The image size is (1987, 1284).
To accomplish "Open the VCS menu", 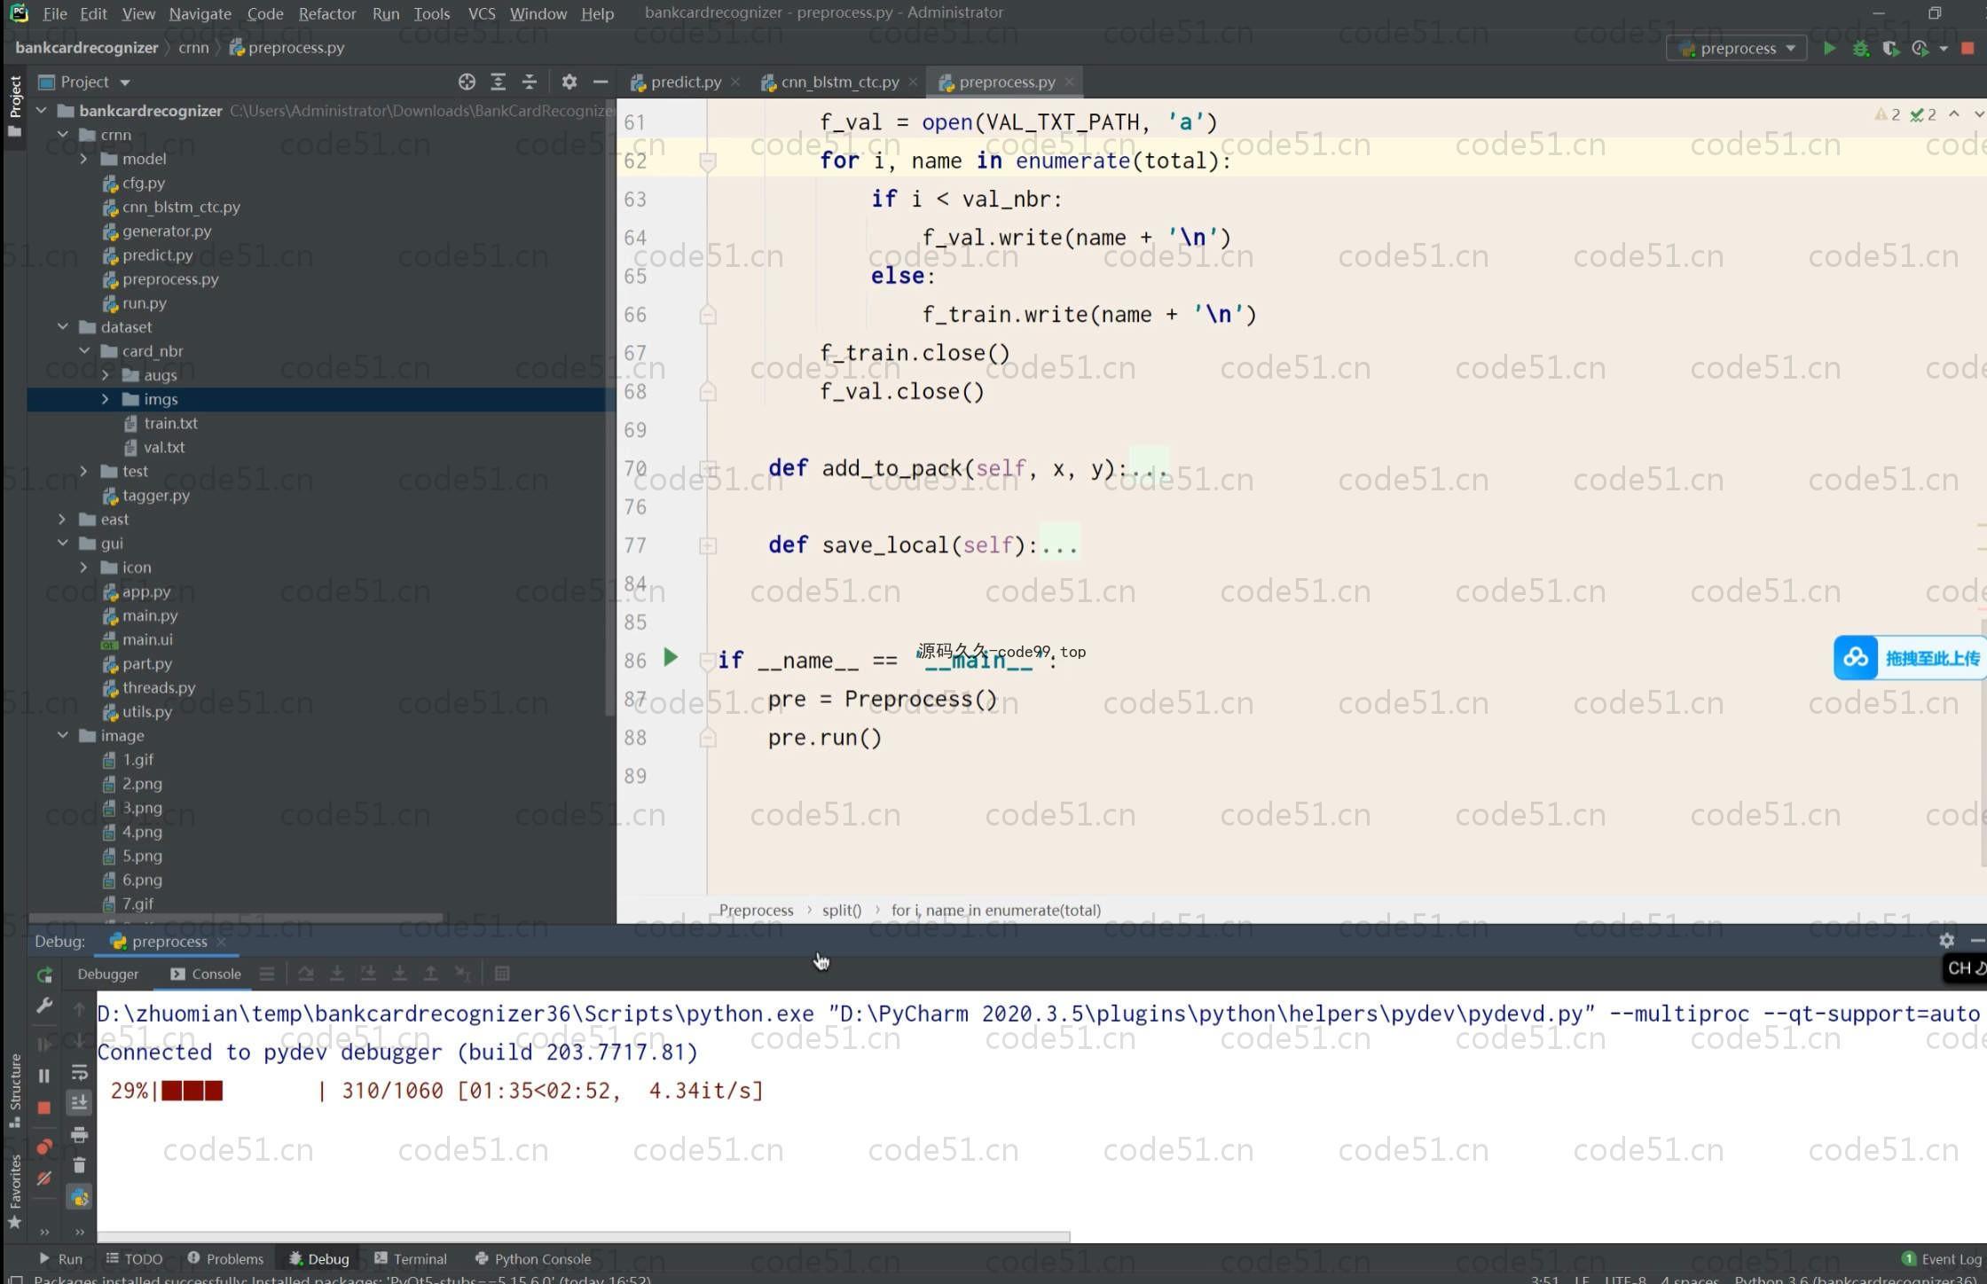I will tap(482, 13).
